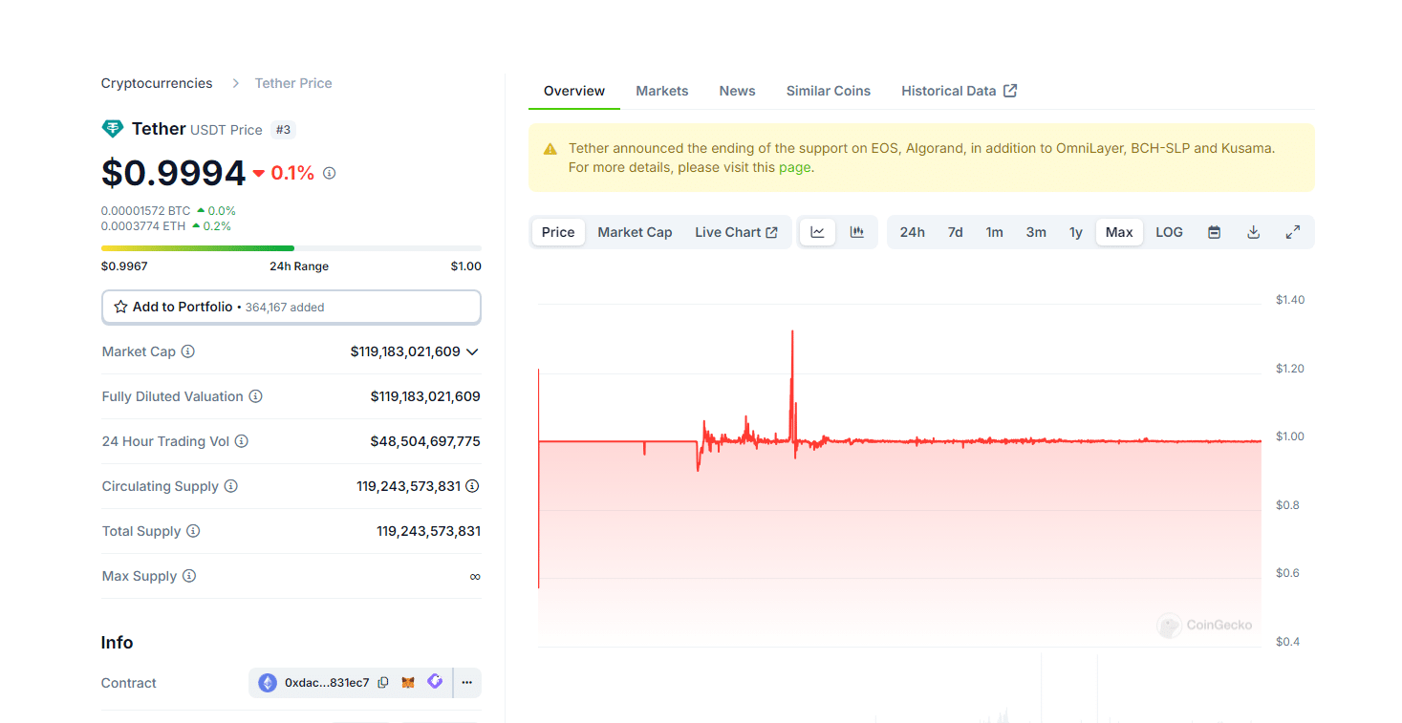Open info icon beside 0.1% change
The width and height of the screenshot is (1402, 723).
pos(330,173)
